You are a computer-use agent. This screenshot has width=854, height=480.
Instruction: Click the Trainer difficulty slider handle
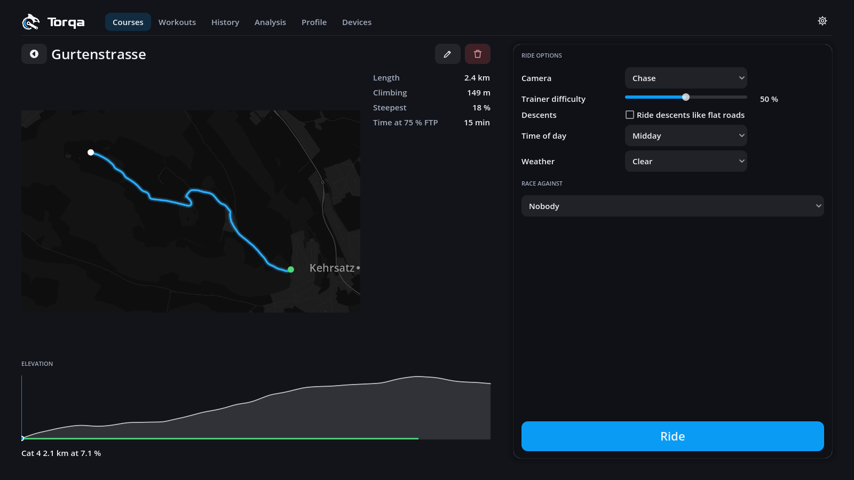pyautogui.click(x=686, y=97)
